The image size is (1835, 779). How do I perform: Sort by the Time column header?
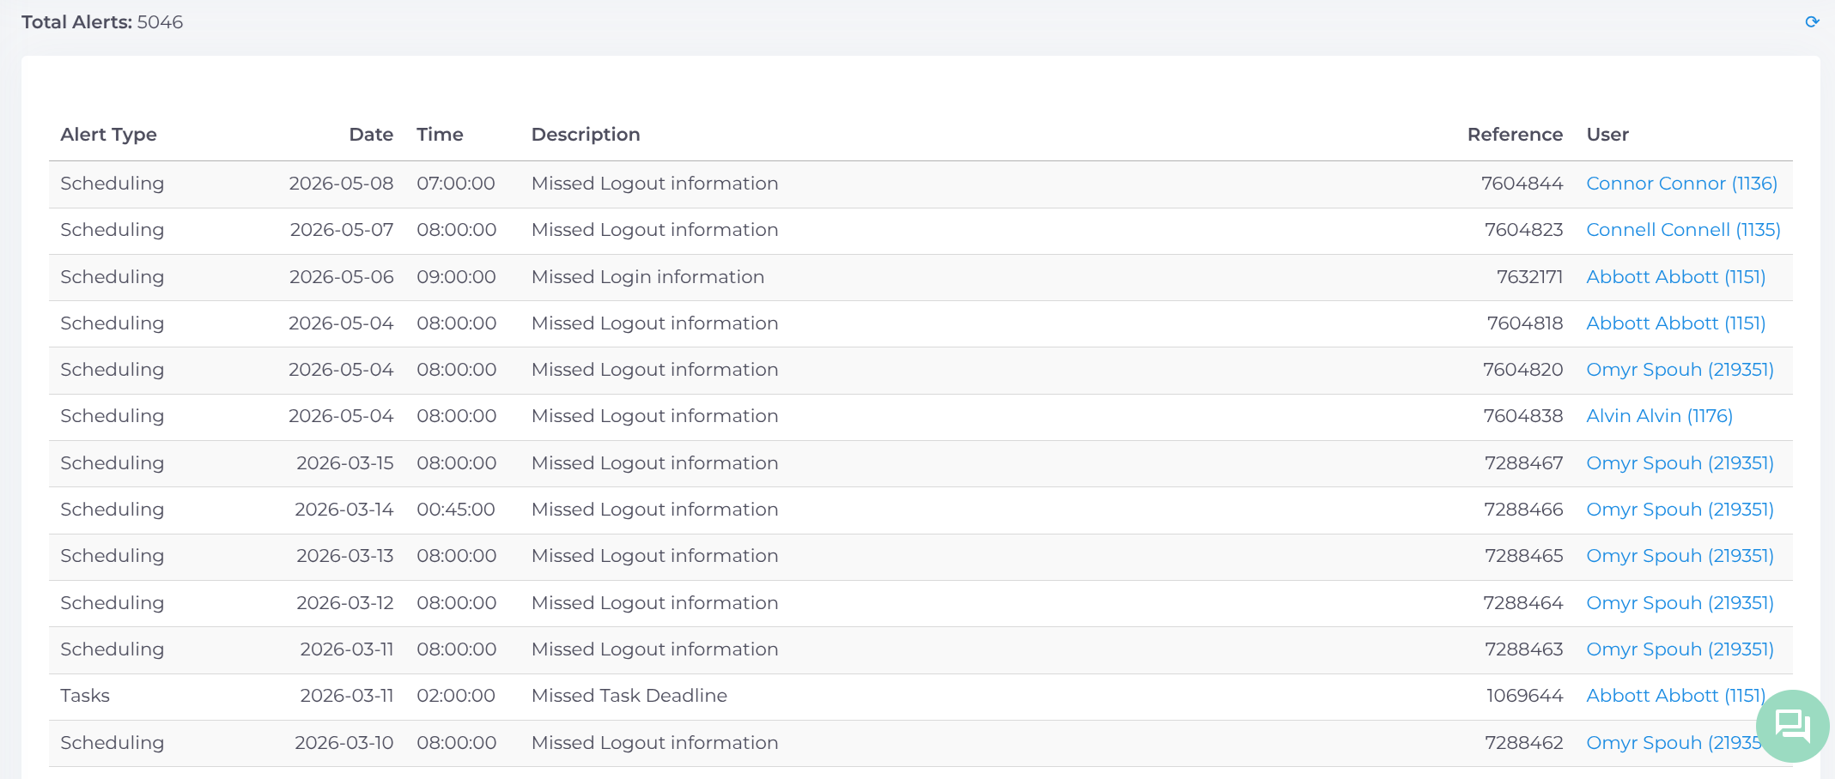(x=440, y=135)
